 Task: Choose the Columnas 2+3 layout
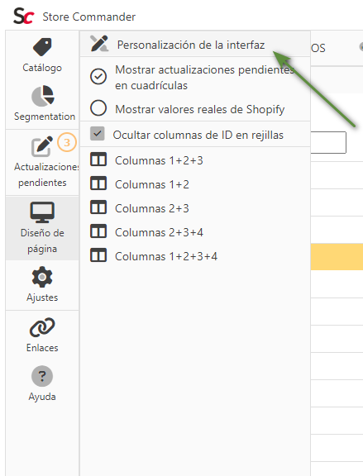[195, 208]
